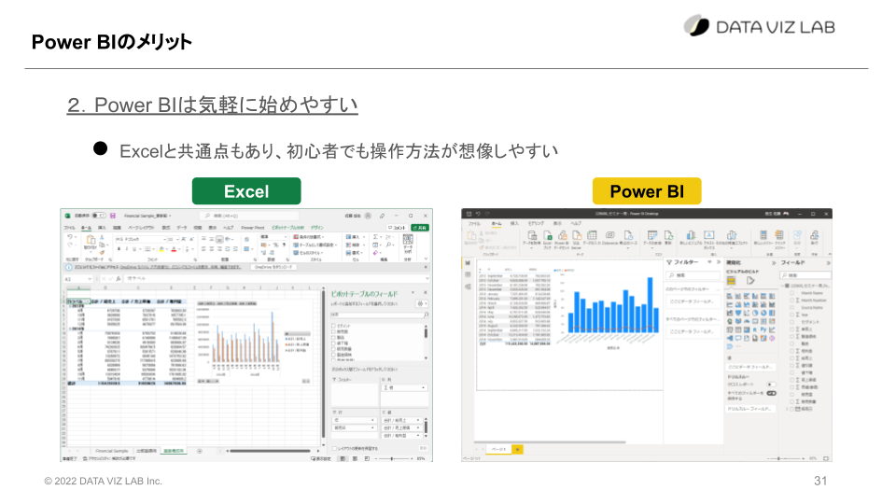
Task: Click Power BI Get Data ribbon icon
Action: (x=532, y=236)
